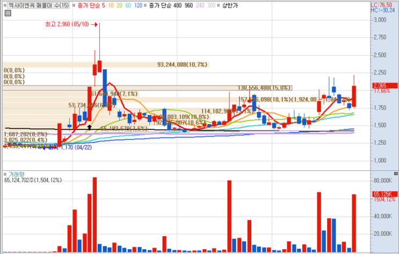Viewport: 399px width, 254px height.
Task: Click the 거래량 volume panel label
Action: [x=17, y=175]
